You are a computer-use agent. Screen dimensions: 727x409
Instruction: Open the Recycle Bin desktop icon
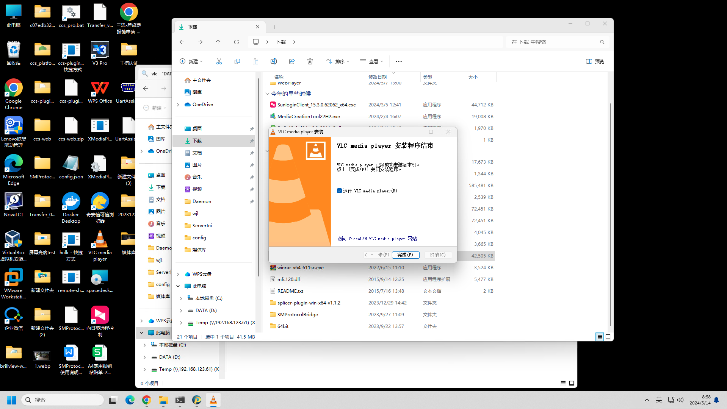[x=14, y=53]
